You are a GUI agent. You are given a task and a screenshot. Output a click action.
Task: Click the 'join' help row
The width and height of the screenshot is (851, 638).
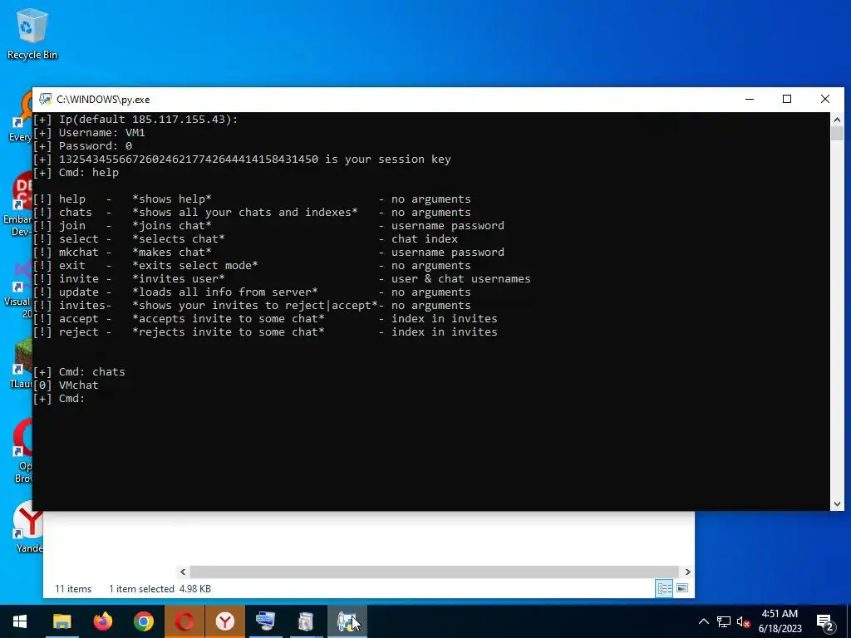point(268,226)
